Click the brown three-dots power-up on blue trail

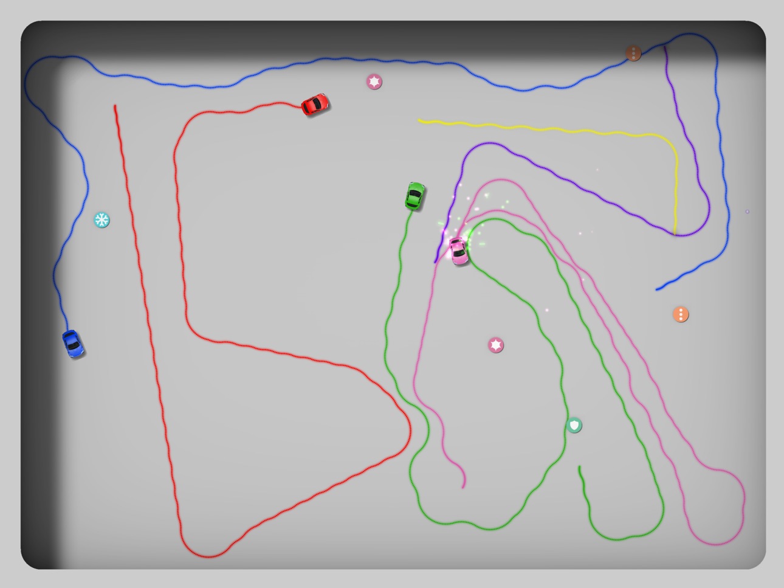[633, 53]
